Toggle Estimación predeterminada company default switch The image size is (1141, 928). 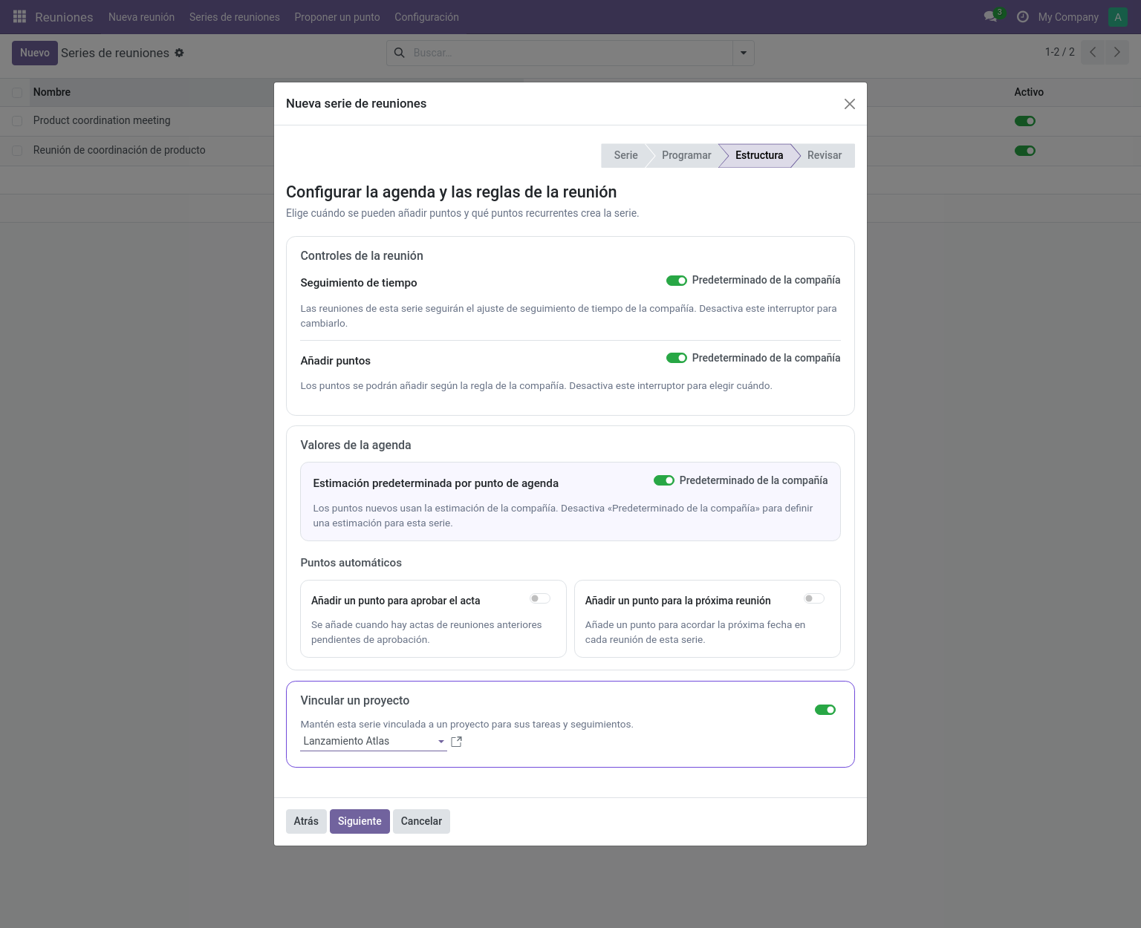[664, 480]
